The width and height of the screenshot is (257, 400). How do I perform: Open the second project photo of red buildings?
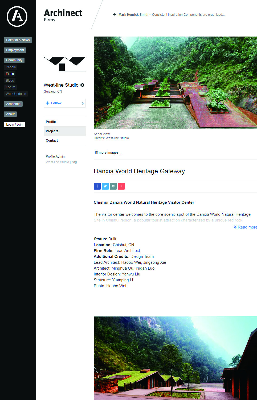coord(175,358)
